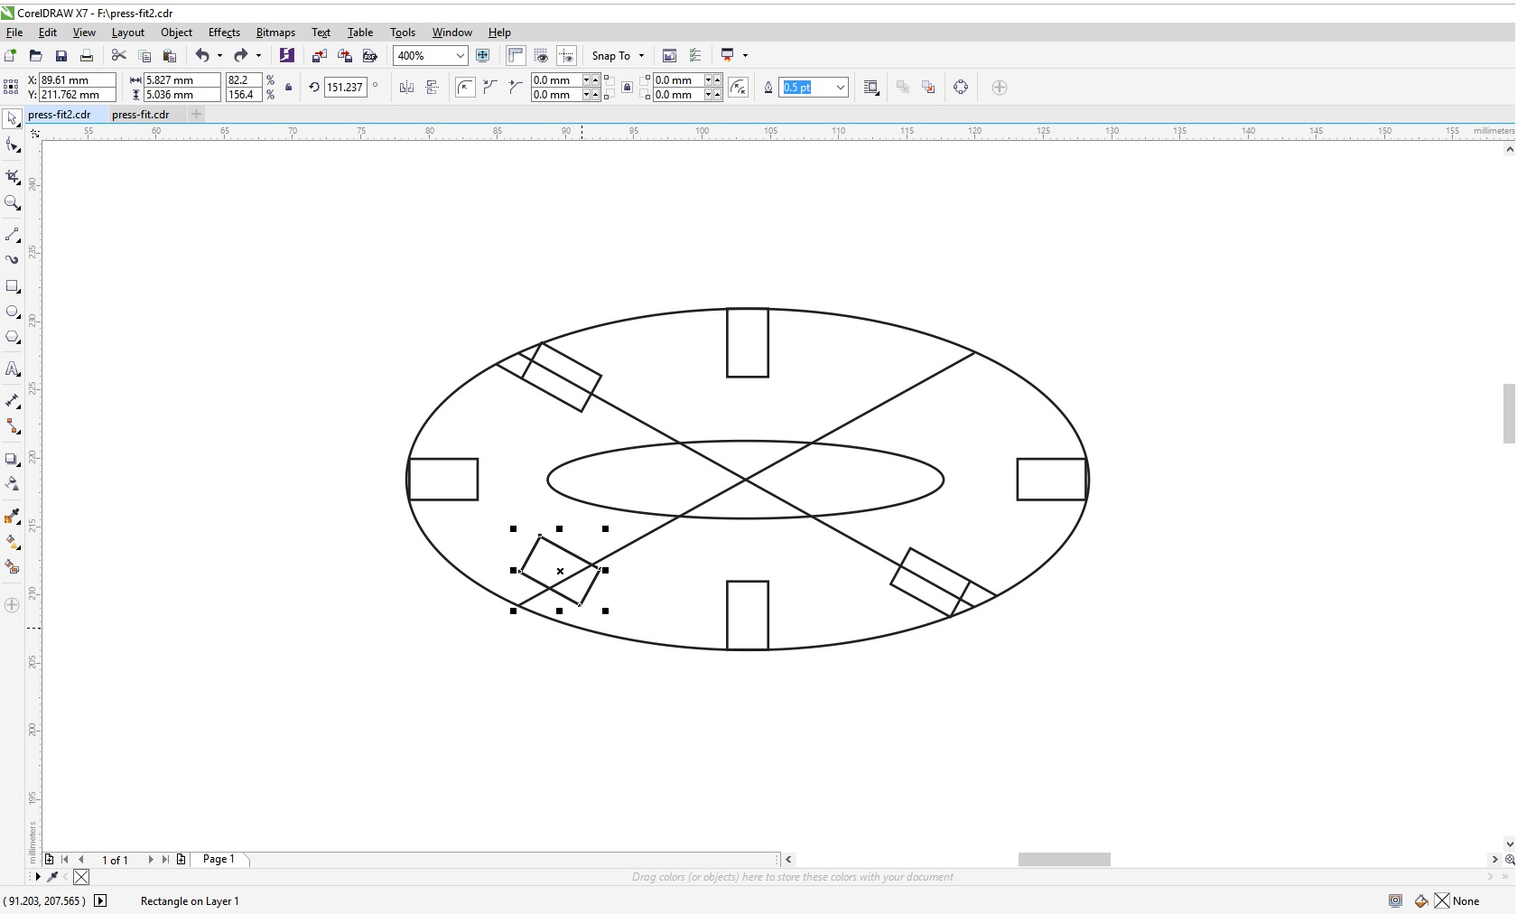Select the Freehand line tool
The width and height of the screenshot is (1517, 914).
point(13,235)
